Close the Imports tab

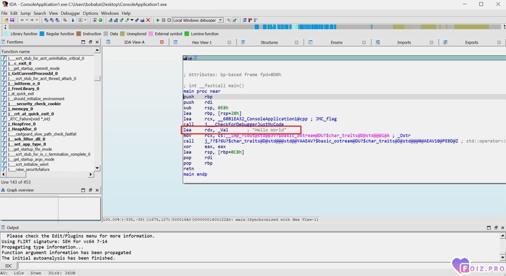(x=432, y=42)
